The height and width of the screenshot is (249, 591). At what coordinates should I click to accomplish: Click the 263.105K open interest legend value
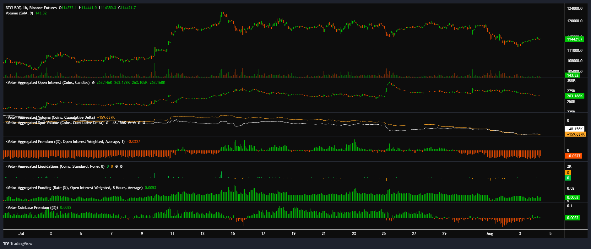(140, 83)
